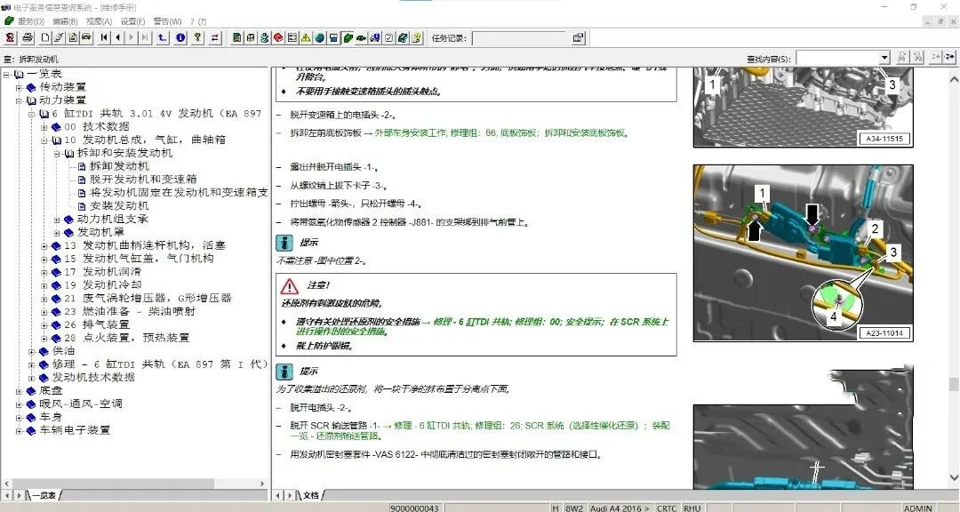
Task: Click the red warning triangle beside 注意!
Action: [x=289, y=286]
